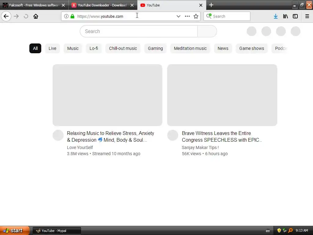Bookmark this page with the star icon

[x=196, y=16]
